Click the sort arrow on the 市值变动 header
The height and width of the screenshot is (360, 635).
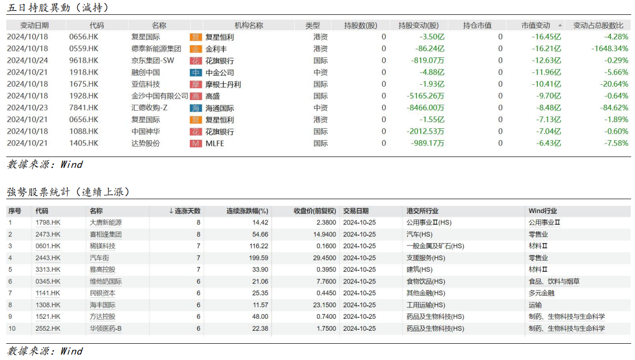[x=560, y=25]
